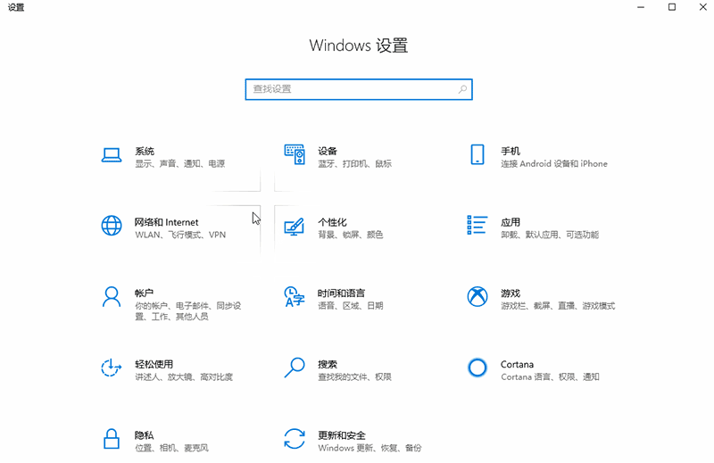This screenshot has width=714, height=463.
Task: Go to 设备 settings title
Action: 328,151
